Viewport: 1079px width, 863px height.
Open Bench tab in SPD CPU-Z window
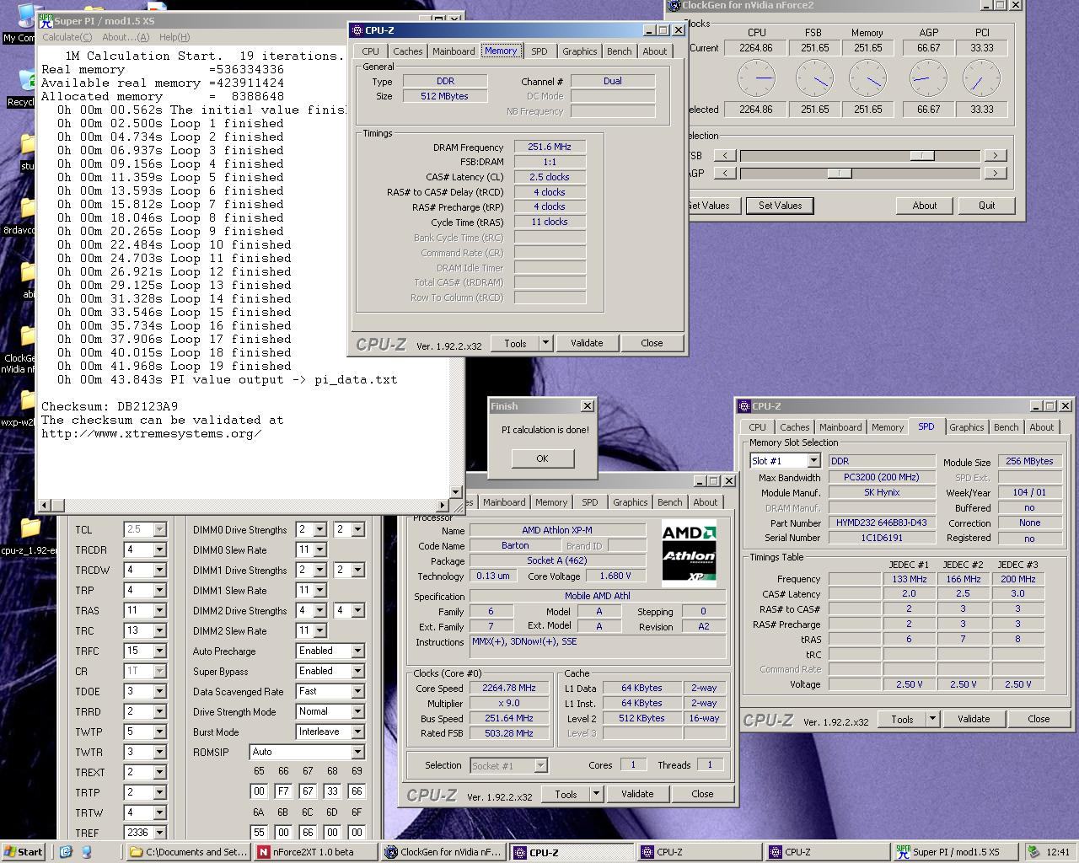point(1006,427)
